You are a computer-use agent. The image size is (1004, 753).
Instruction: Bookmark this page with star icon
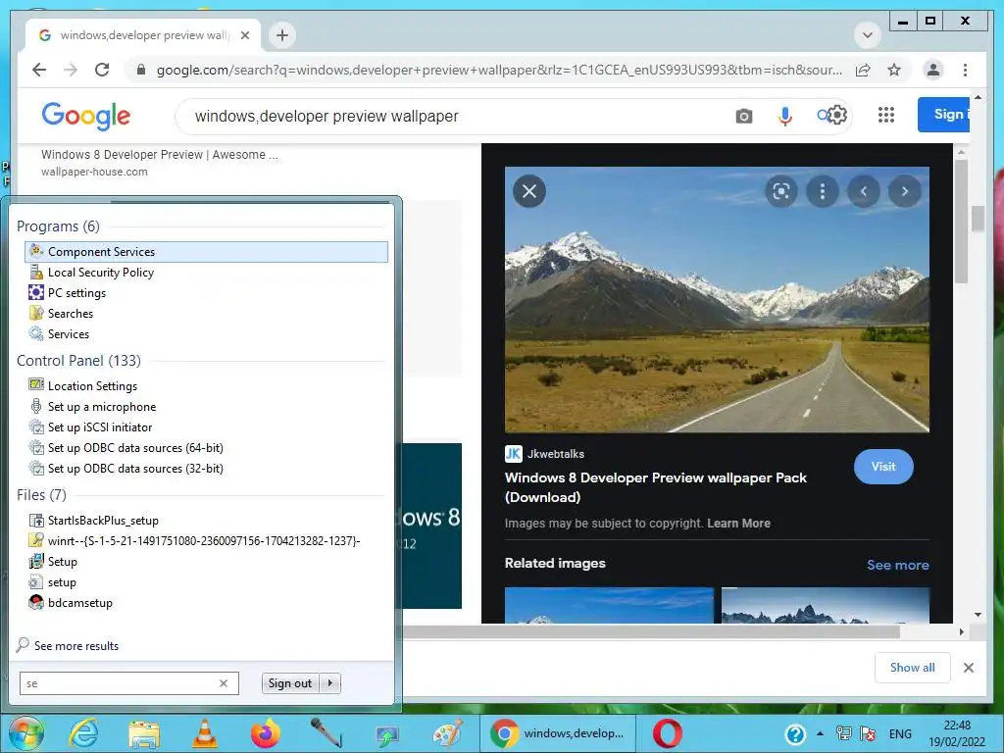(x=894, y=70)
